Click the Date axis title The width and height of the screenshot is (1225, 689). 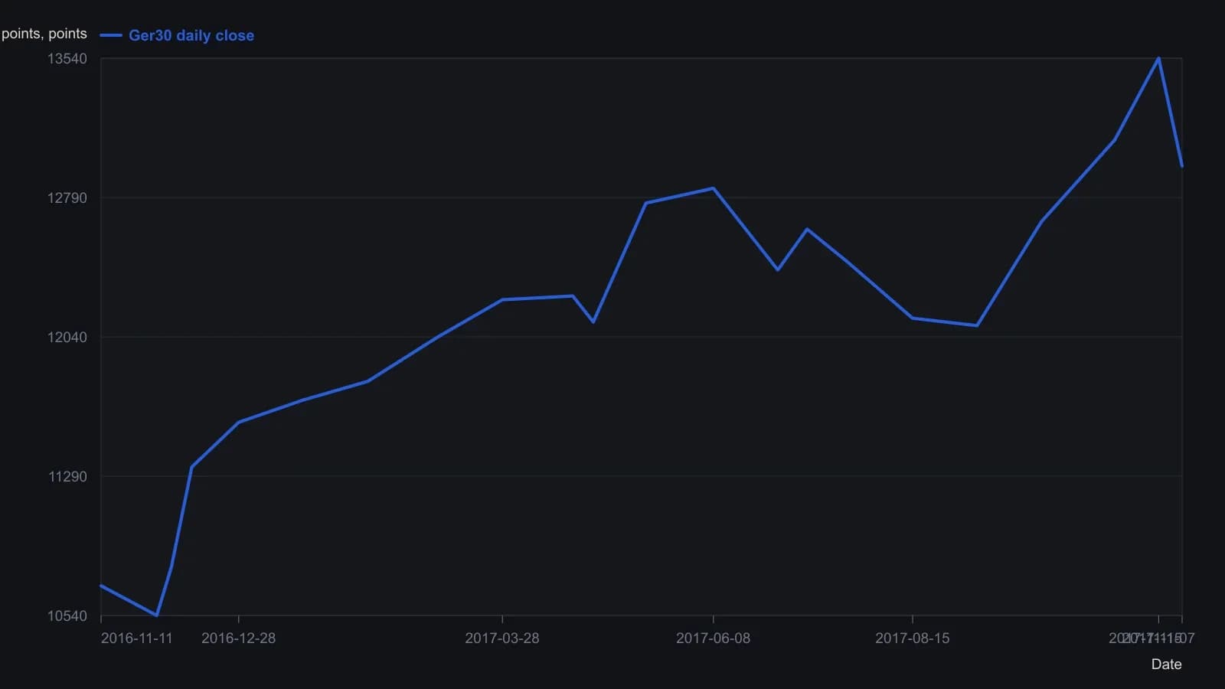[x=1166, y=665]
